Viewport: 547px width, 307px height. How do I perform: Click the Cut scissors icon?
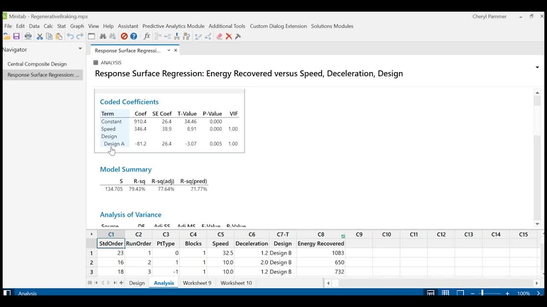coord(40,37)
